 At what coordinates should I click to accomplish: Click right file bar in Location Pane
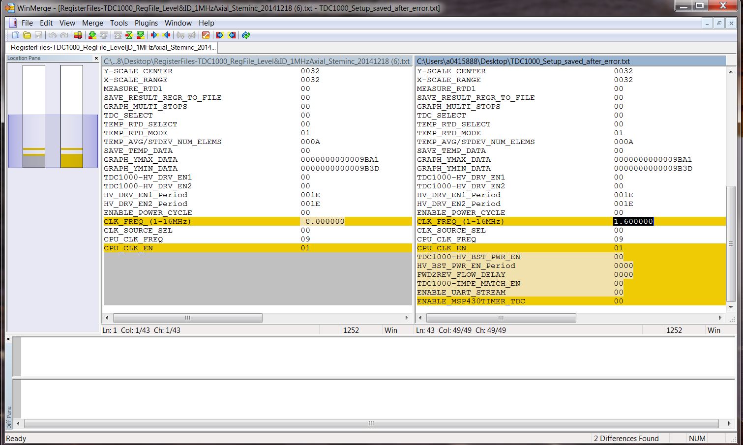point(72,116)
